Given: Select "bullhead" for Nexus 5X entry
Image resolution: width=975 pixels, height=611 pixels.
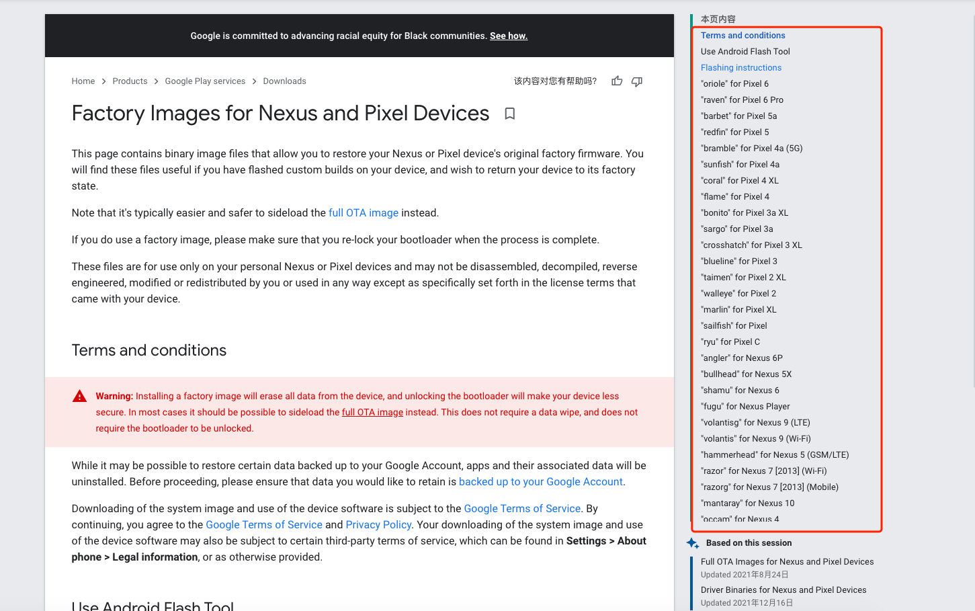Looking at the screenshot, I should pos(746,374).
